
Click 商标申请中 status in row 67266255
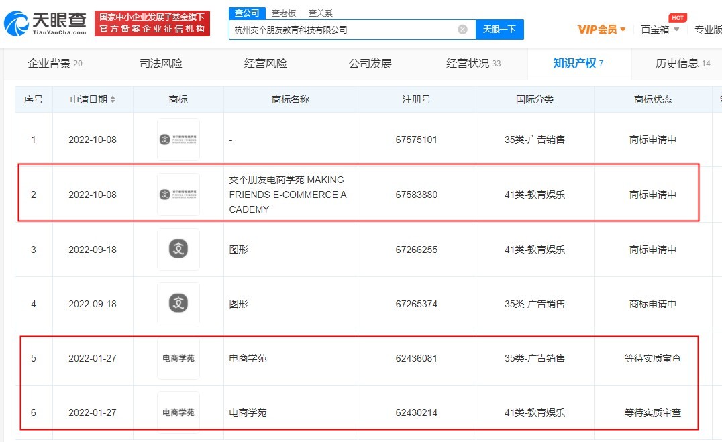[652, 250]
